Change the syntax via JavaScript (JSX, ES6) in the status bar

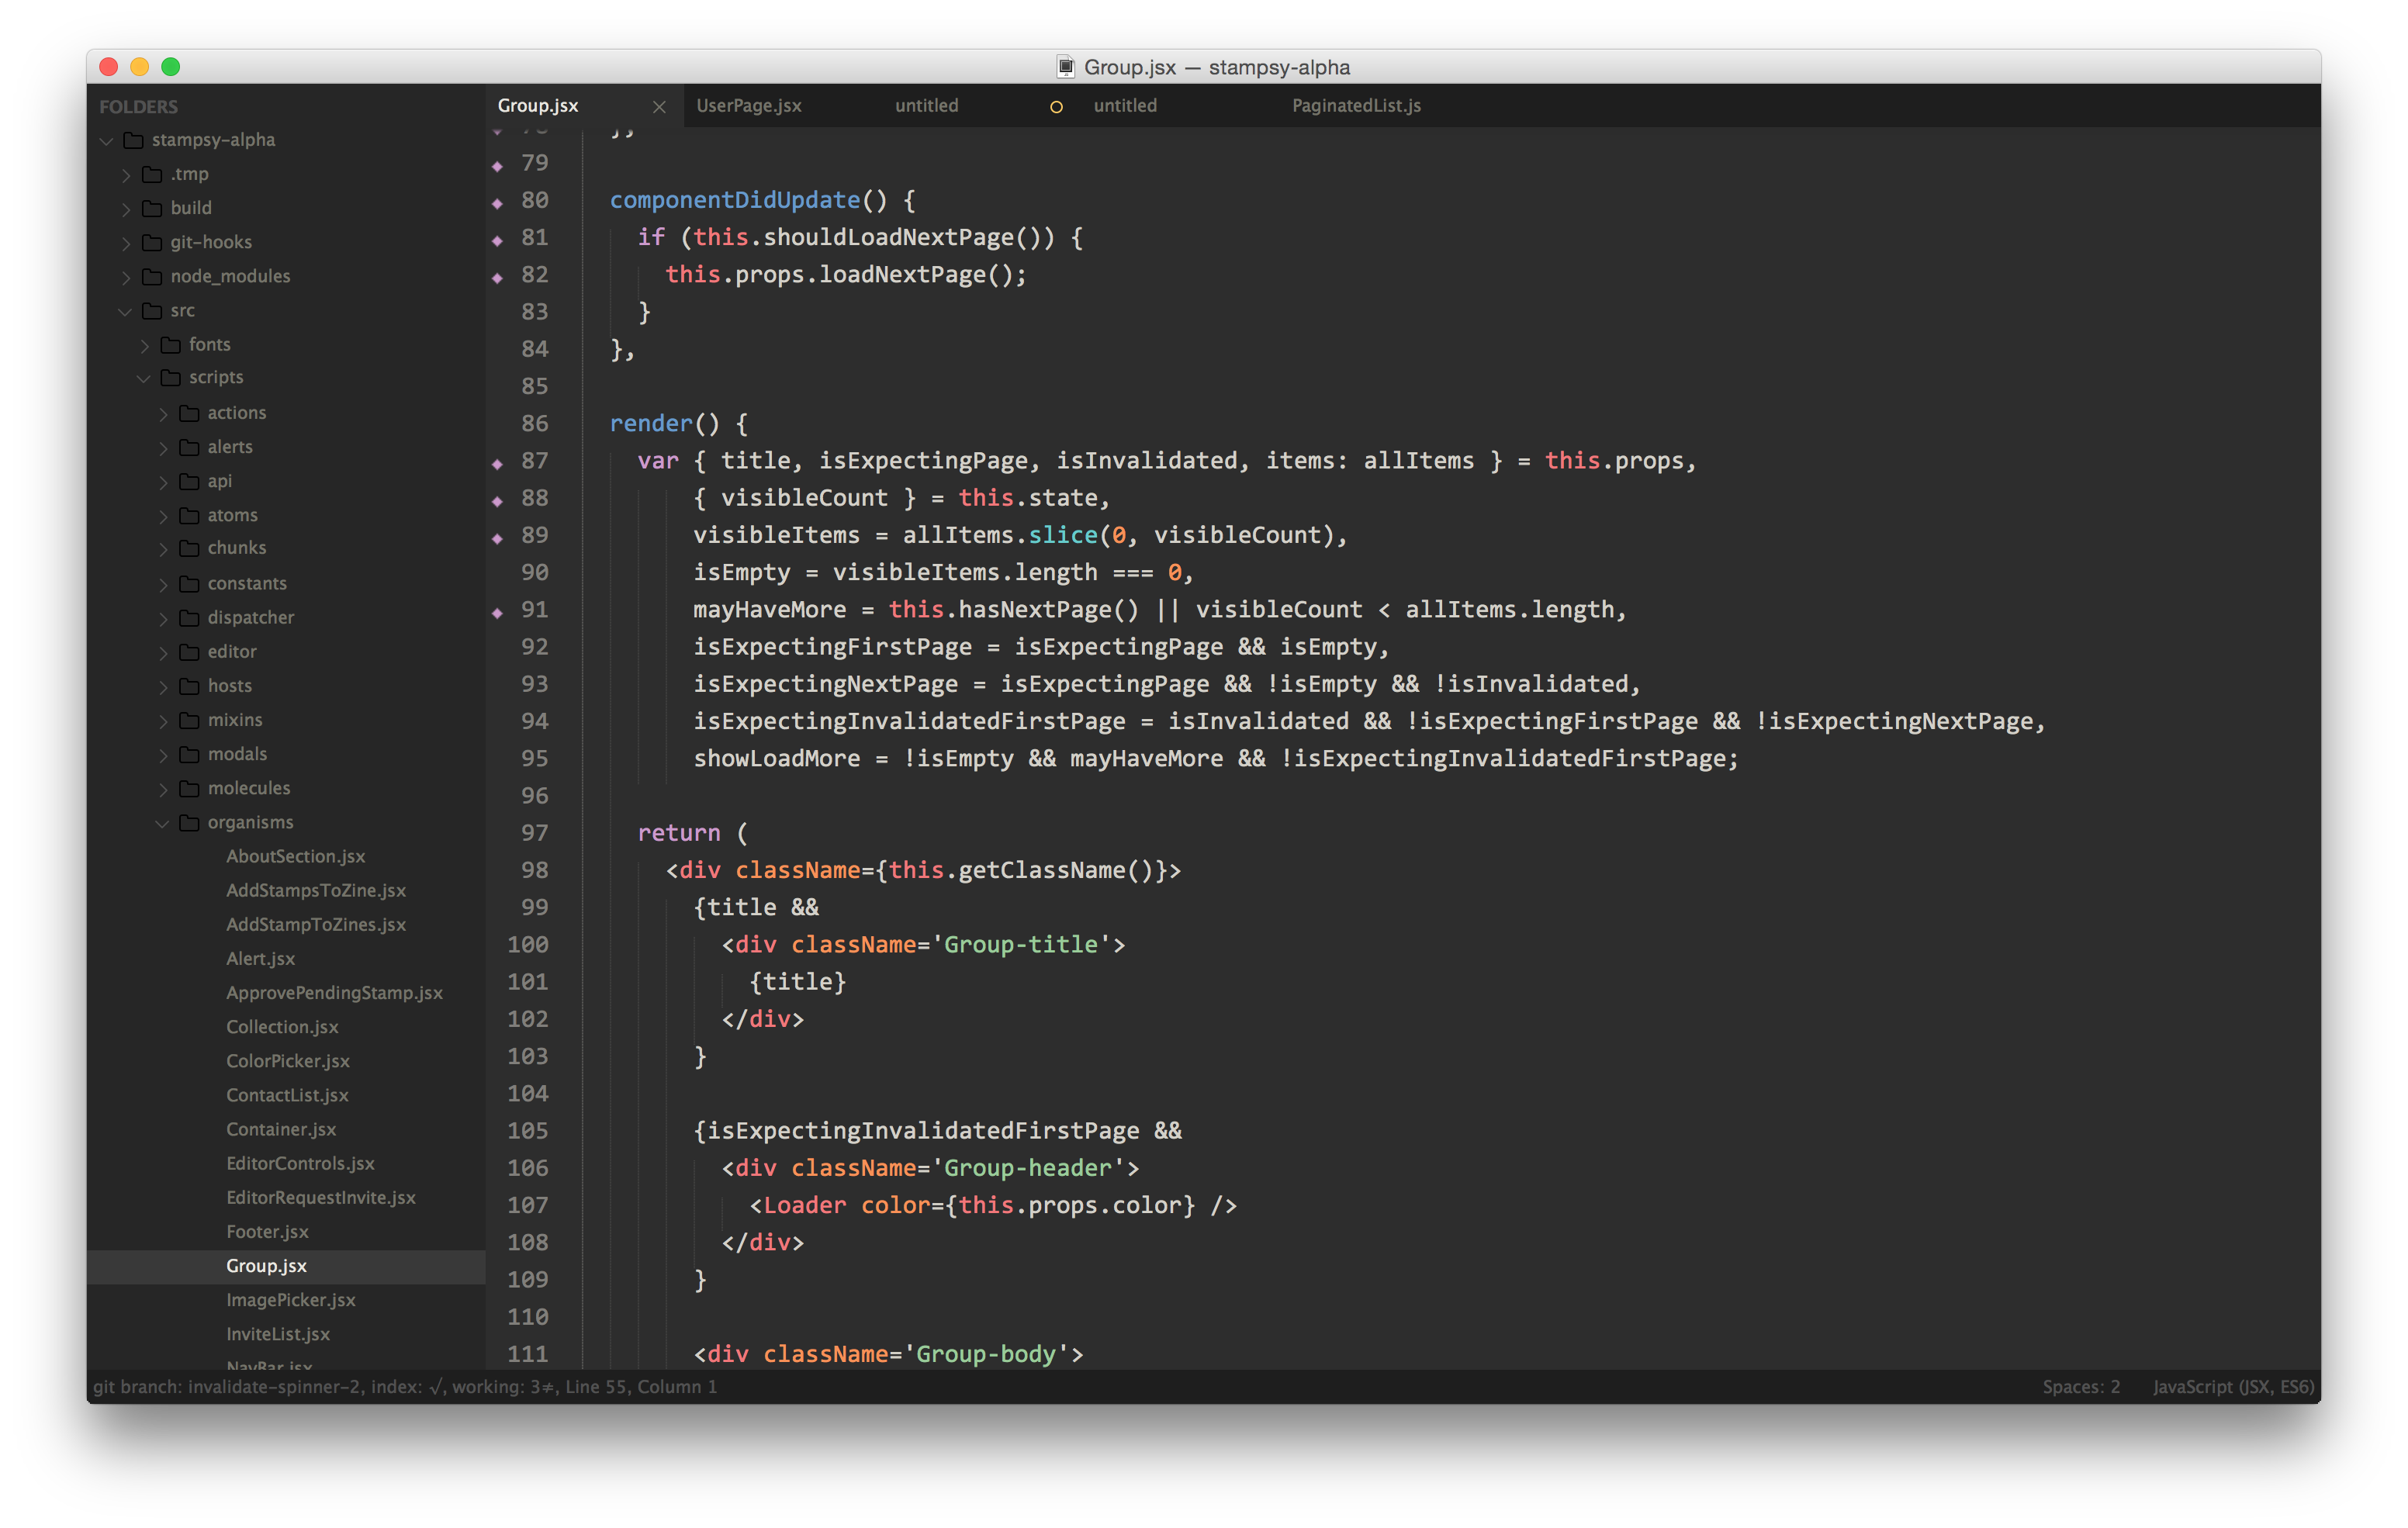2232,1386
